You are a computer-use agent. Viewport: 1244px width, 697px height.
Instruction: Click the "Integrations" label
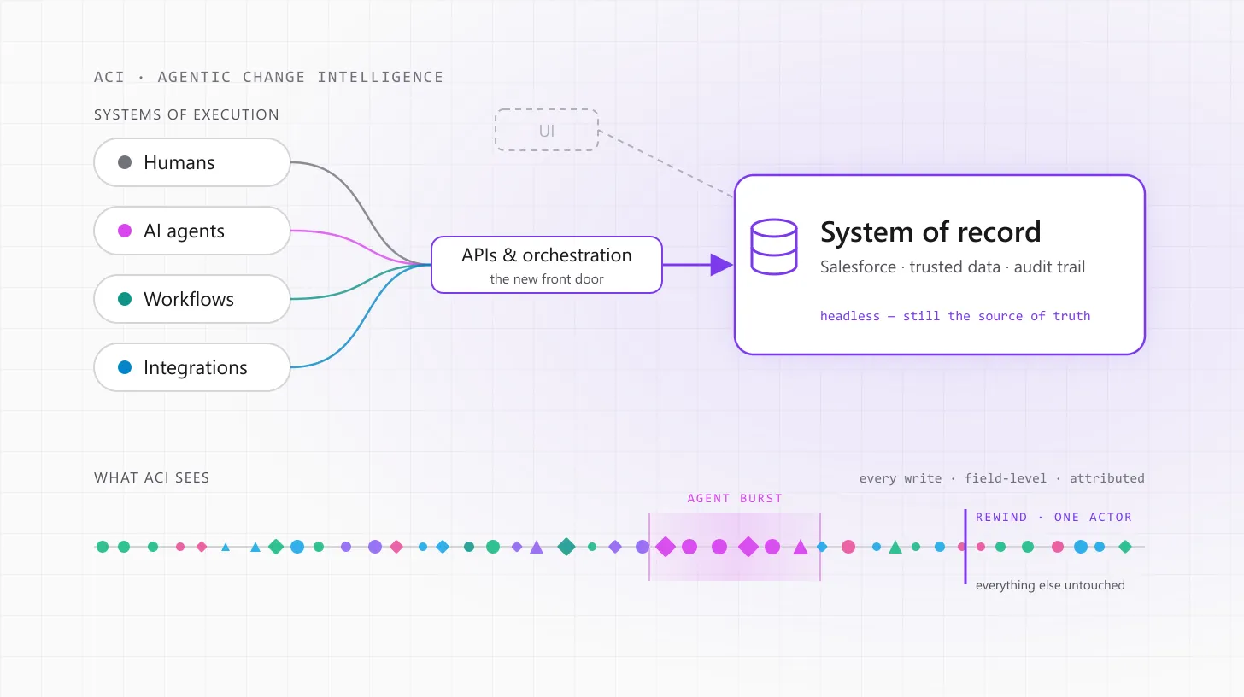196,367
